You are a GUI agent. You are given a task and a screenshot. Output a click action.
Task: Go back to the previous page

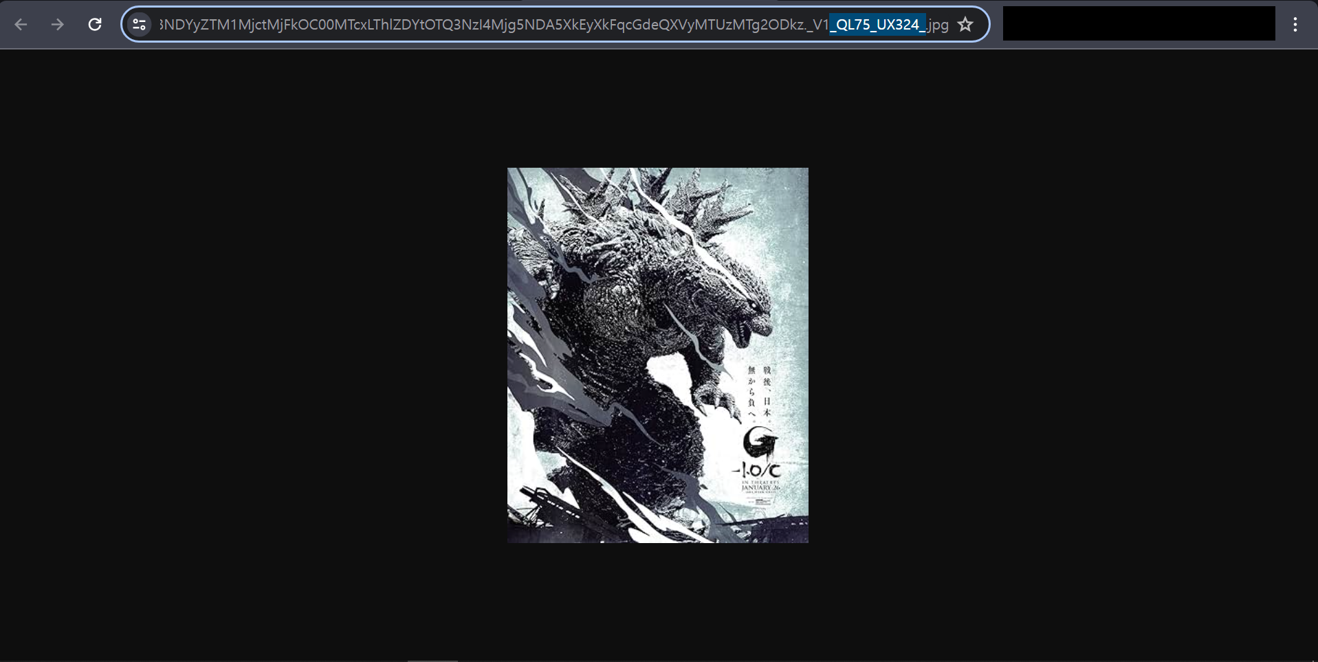[21, 25]
